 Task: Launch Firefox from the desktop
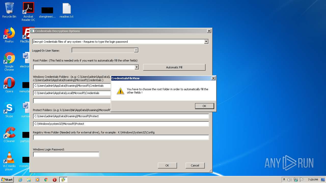coord(9,35)
